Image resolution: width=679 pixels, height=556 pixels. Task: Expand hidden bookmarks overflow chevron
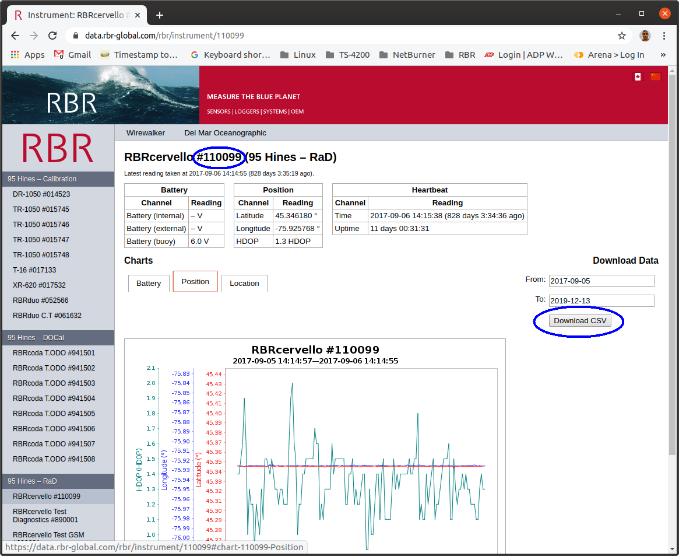point(663,55)
